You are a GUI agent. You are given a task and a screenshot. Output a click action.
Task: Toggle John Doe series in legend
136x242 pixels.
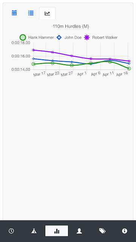click(x=69, y=37)
